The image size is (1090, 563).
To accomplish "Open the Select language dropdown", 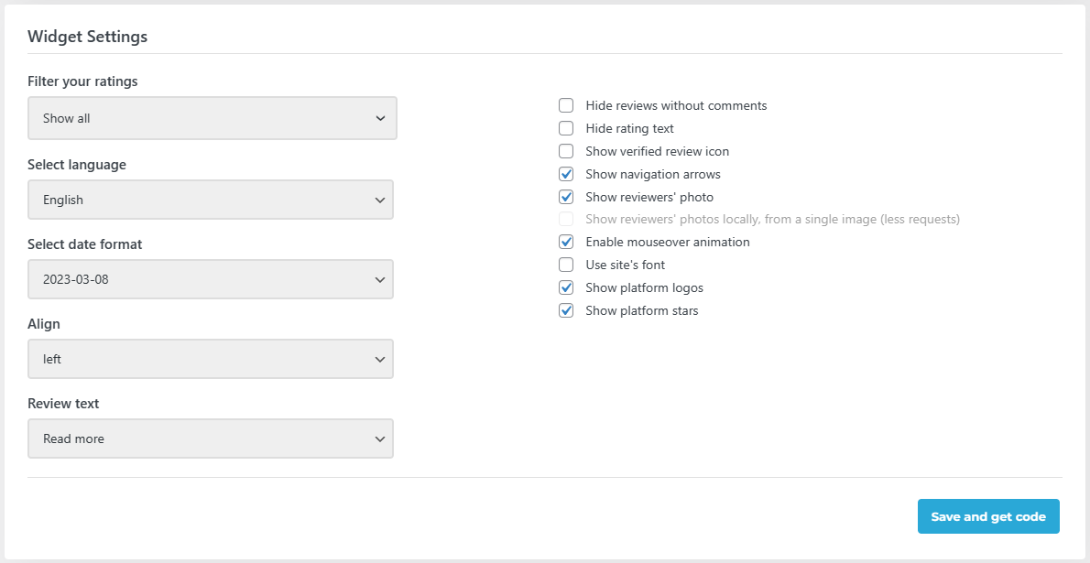I will [210, 200].
